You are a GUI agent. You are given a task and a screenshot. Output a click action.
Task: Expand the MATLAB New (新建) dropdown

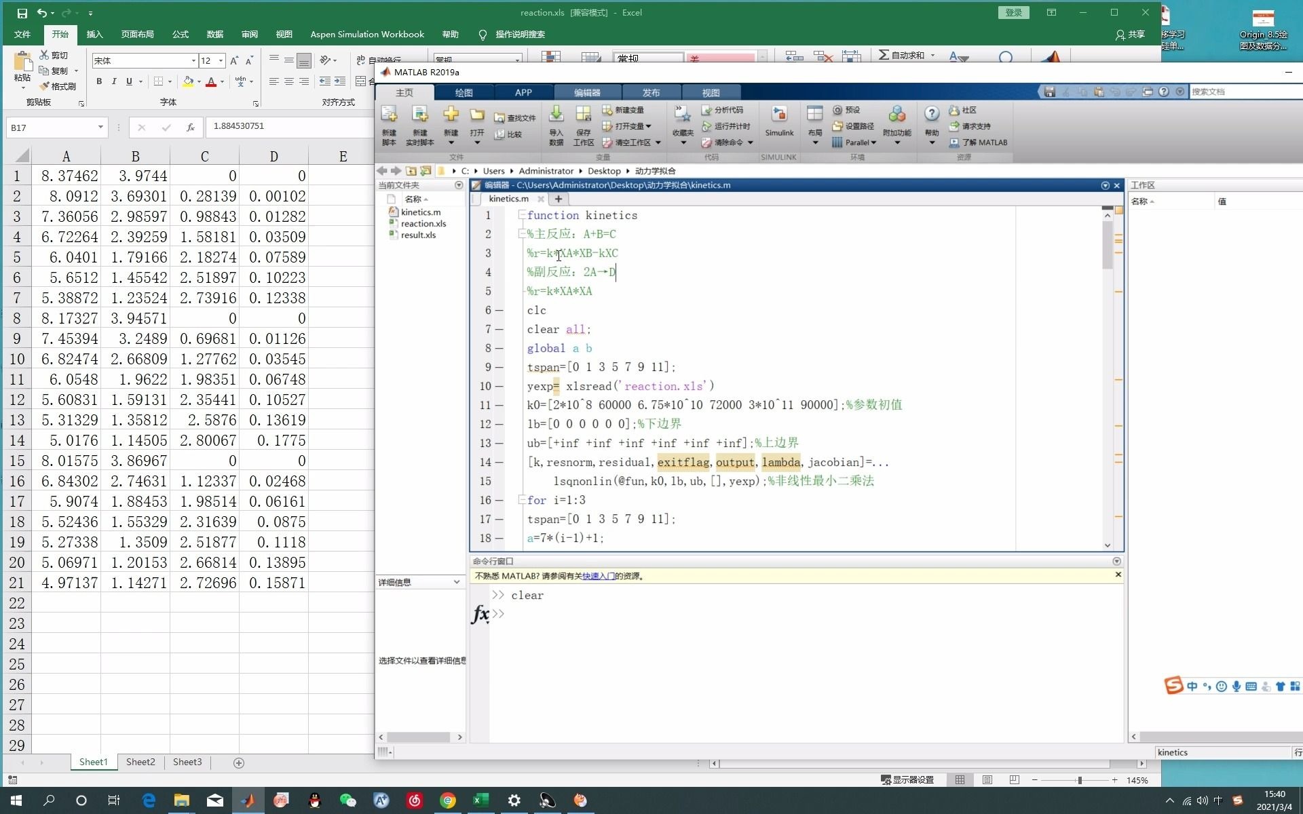(x=451, y=142)
